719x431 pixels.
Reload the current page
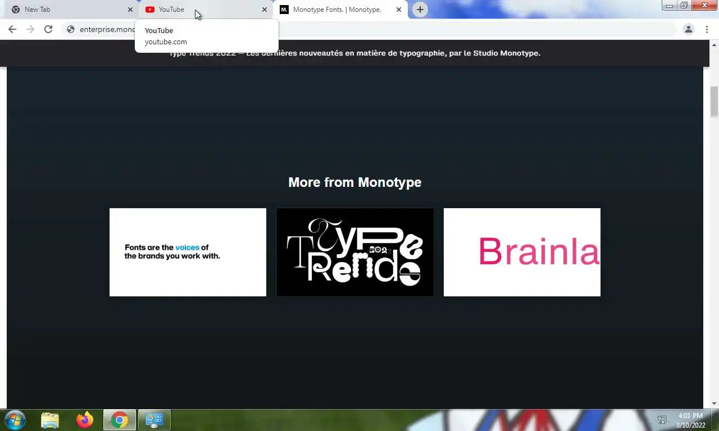click(48, 29)
